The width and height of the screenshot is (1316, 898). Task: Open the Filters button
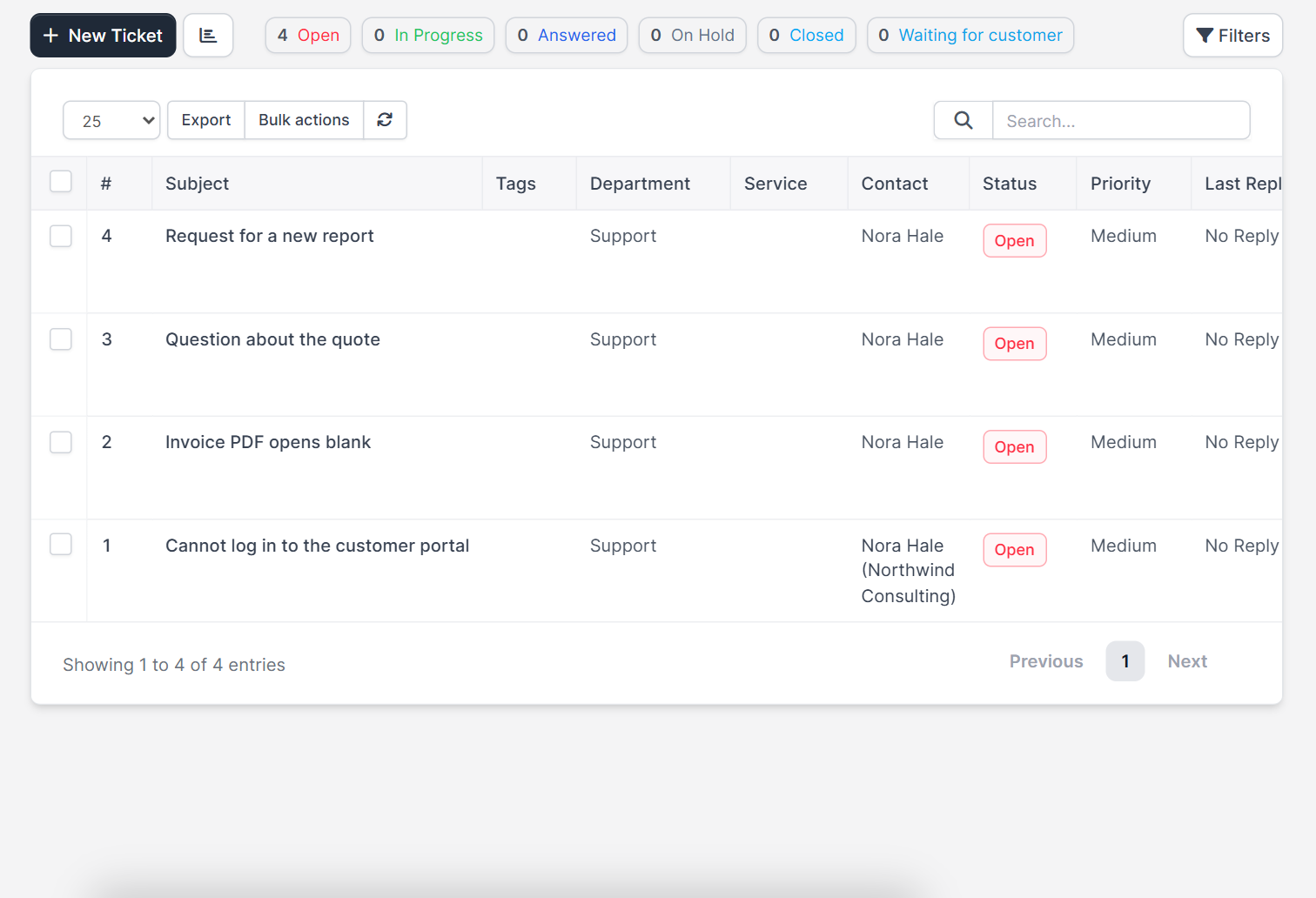coord(1232,36)
